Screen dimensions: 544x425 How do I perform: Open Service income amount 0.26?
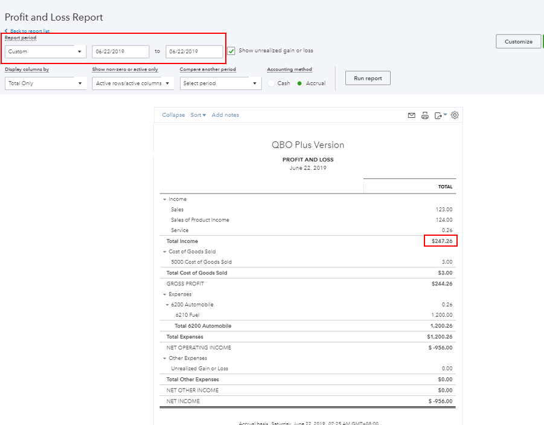(x=447, y=230)
